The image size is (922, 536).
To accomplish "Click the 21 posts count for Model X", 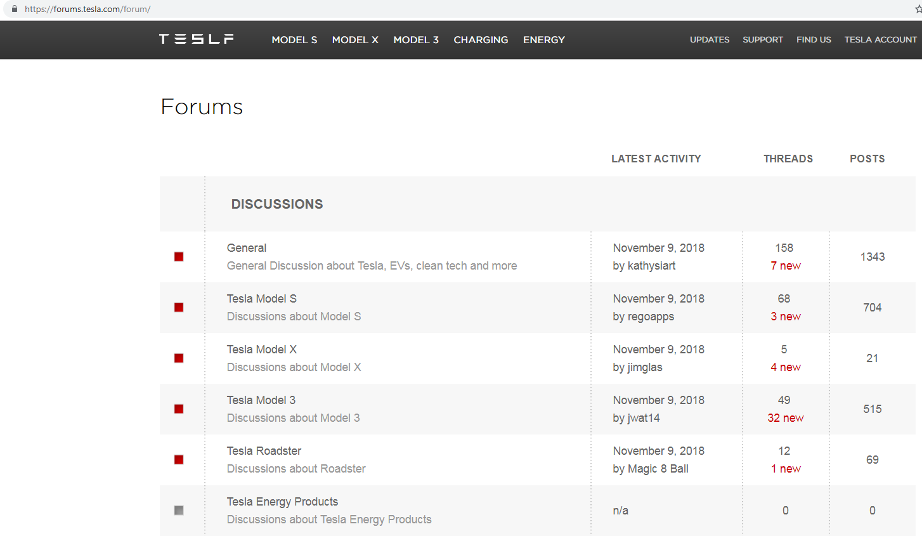I will pyautogui.click(x=873, y=358).
